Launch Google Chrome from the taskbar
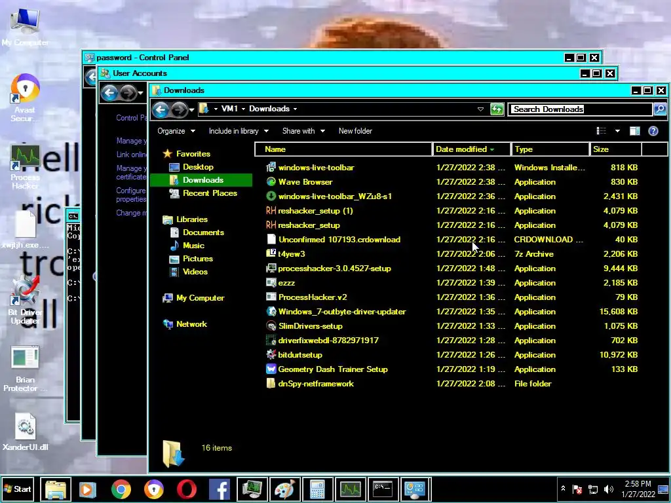 [x=121, y=489]
